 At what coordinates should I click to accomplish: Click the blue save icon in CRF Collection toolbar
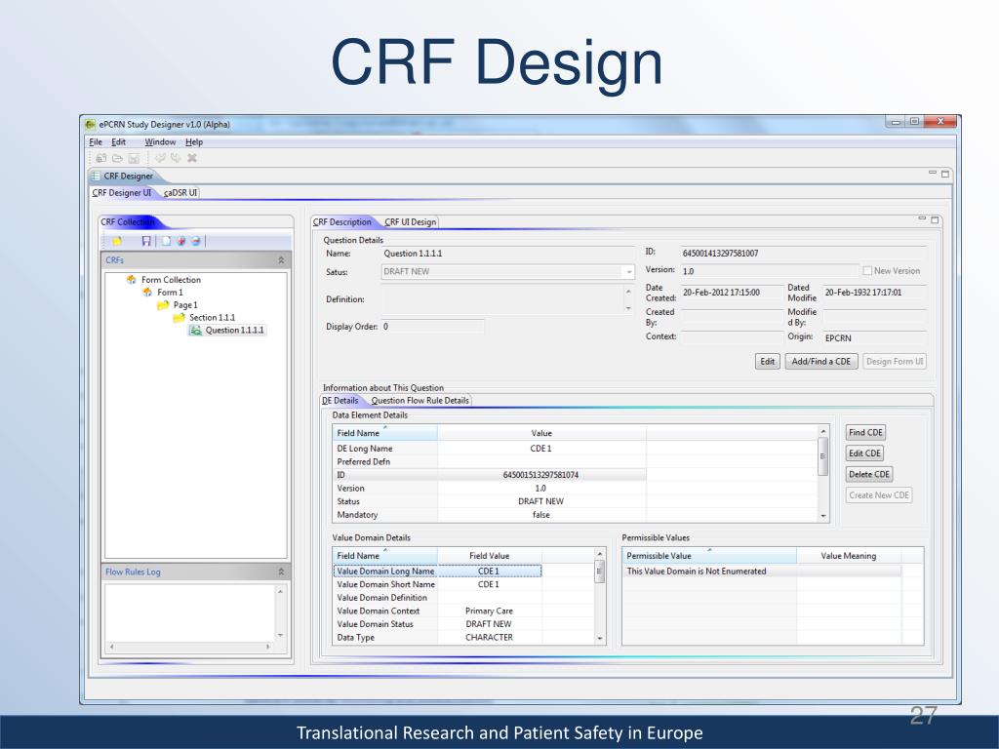coord(146,241)
